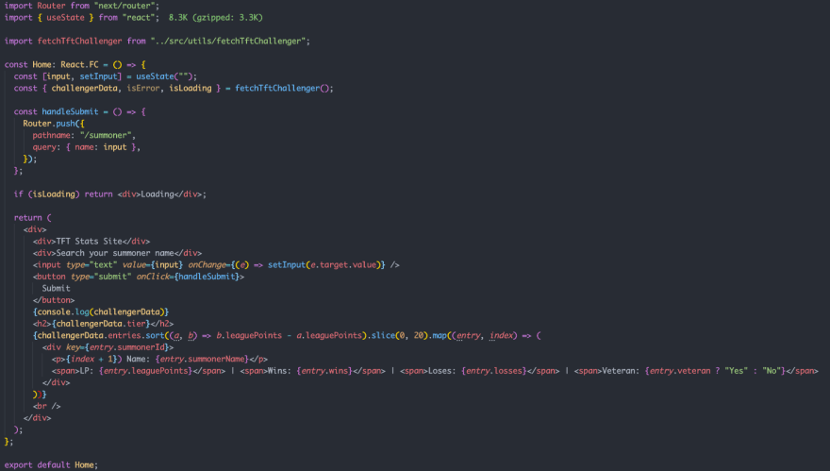Click the TFT Stats Site text
The image size is (830, 471).
pos(89,241)
